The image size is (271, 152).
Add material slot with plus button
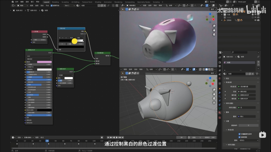click(x=258, y=62)
